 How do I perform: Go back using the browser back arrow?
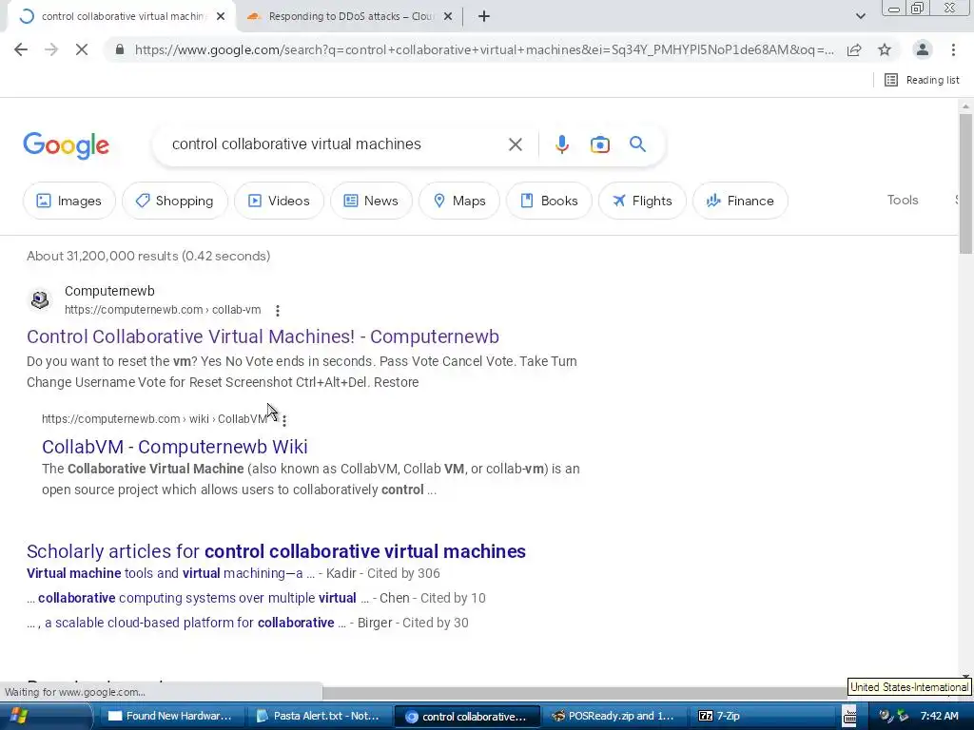point(21,49)
